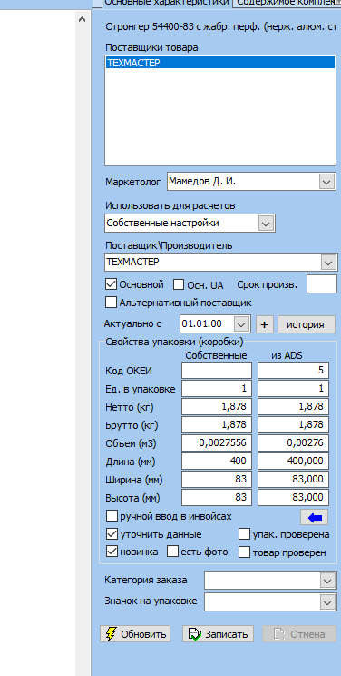The height and width of the screenshot is (676, 341).
Task: Click ADS Высота field 83,000
Action: [293, 497]
